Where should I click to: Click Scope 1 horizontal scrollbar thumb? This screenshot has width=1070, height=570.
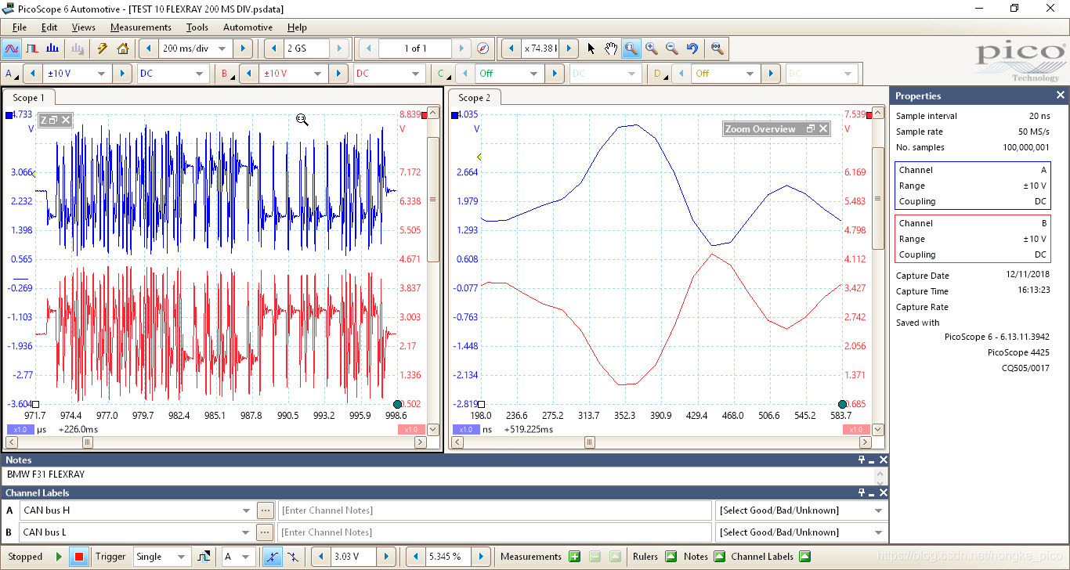88,442
